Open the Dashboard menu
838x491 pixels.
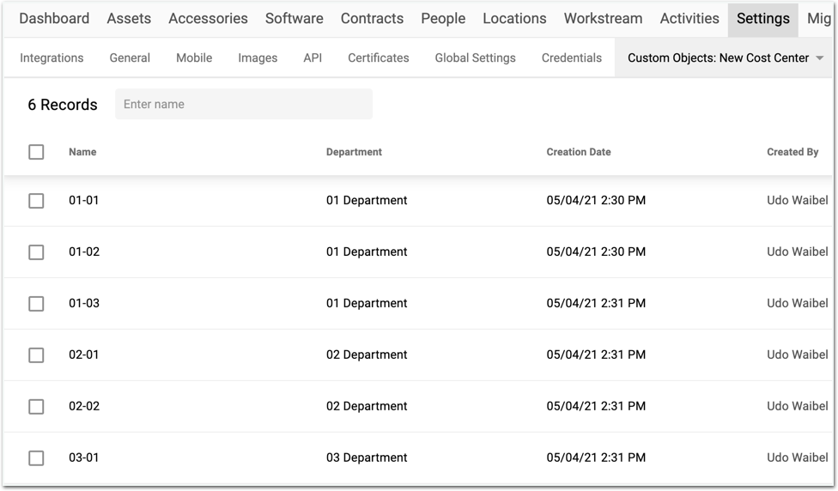point(54,18)
